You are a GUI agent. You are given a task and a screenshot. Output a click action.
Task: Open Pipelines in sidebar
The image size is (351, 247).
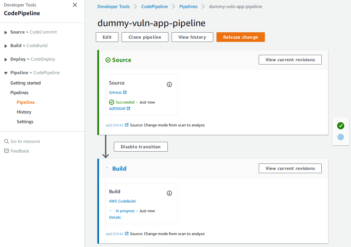coord(19,93)
